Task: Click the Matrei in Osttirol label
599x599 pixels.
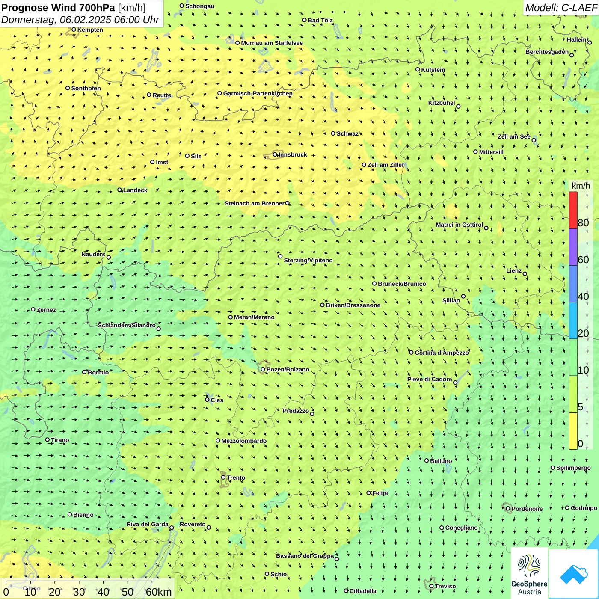Action: tap(460, 225)
